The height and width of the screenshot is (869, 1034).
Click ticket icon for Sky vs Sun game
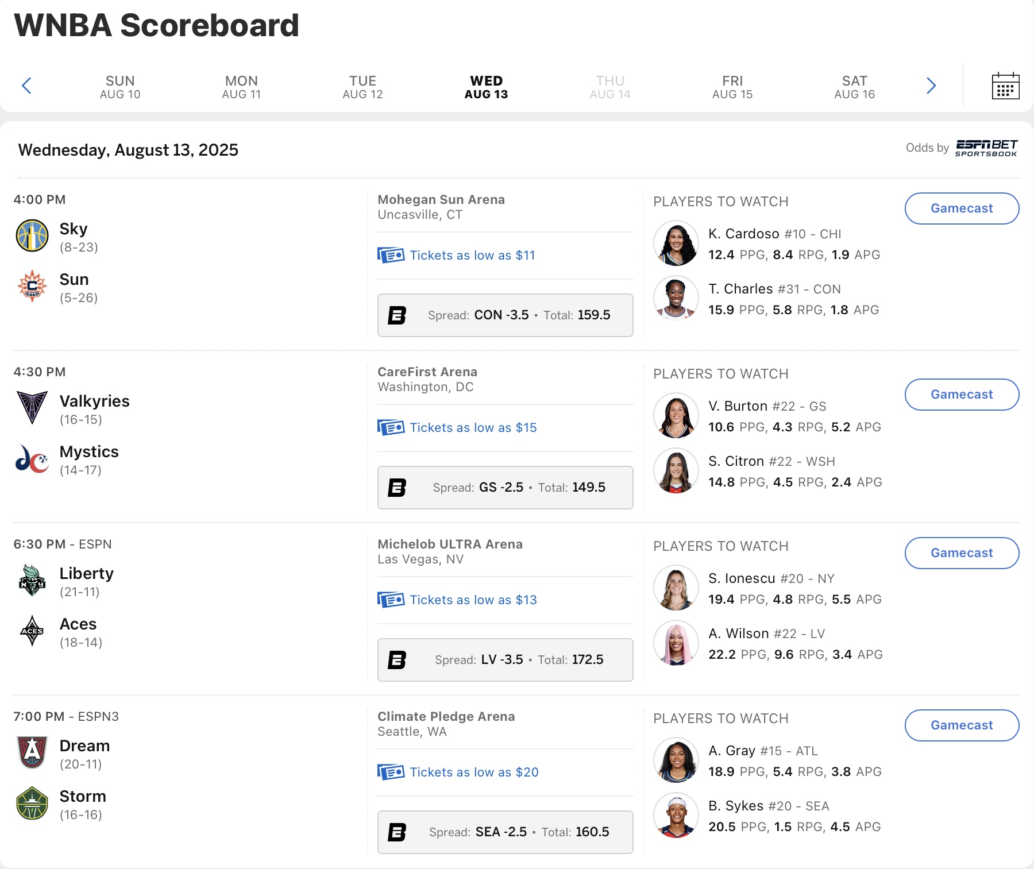pos(391,255)
